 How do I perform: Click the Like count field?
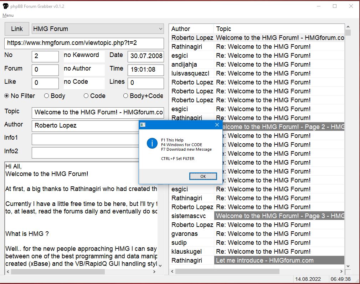tap(45, 83)
